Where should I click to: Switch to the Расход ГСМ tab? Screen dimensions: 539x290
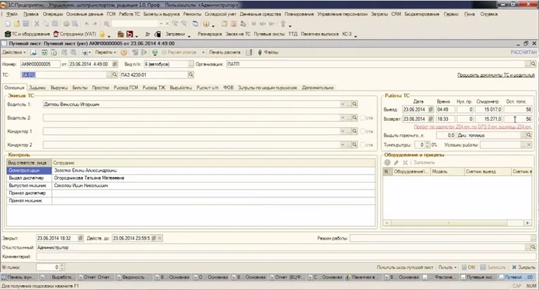[126, 88]
